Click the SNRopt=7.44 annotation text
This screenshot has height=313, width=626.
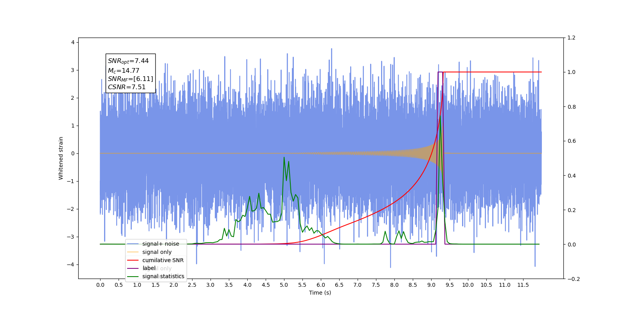tap(128, 61)
